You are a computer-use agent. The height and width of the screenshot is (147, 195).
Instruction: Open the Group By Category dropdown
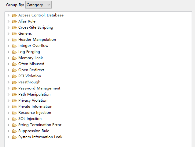tap(39, 5)
